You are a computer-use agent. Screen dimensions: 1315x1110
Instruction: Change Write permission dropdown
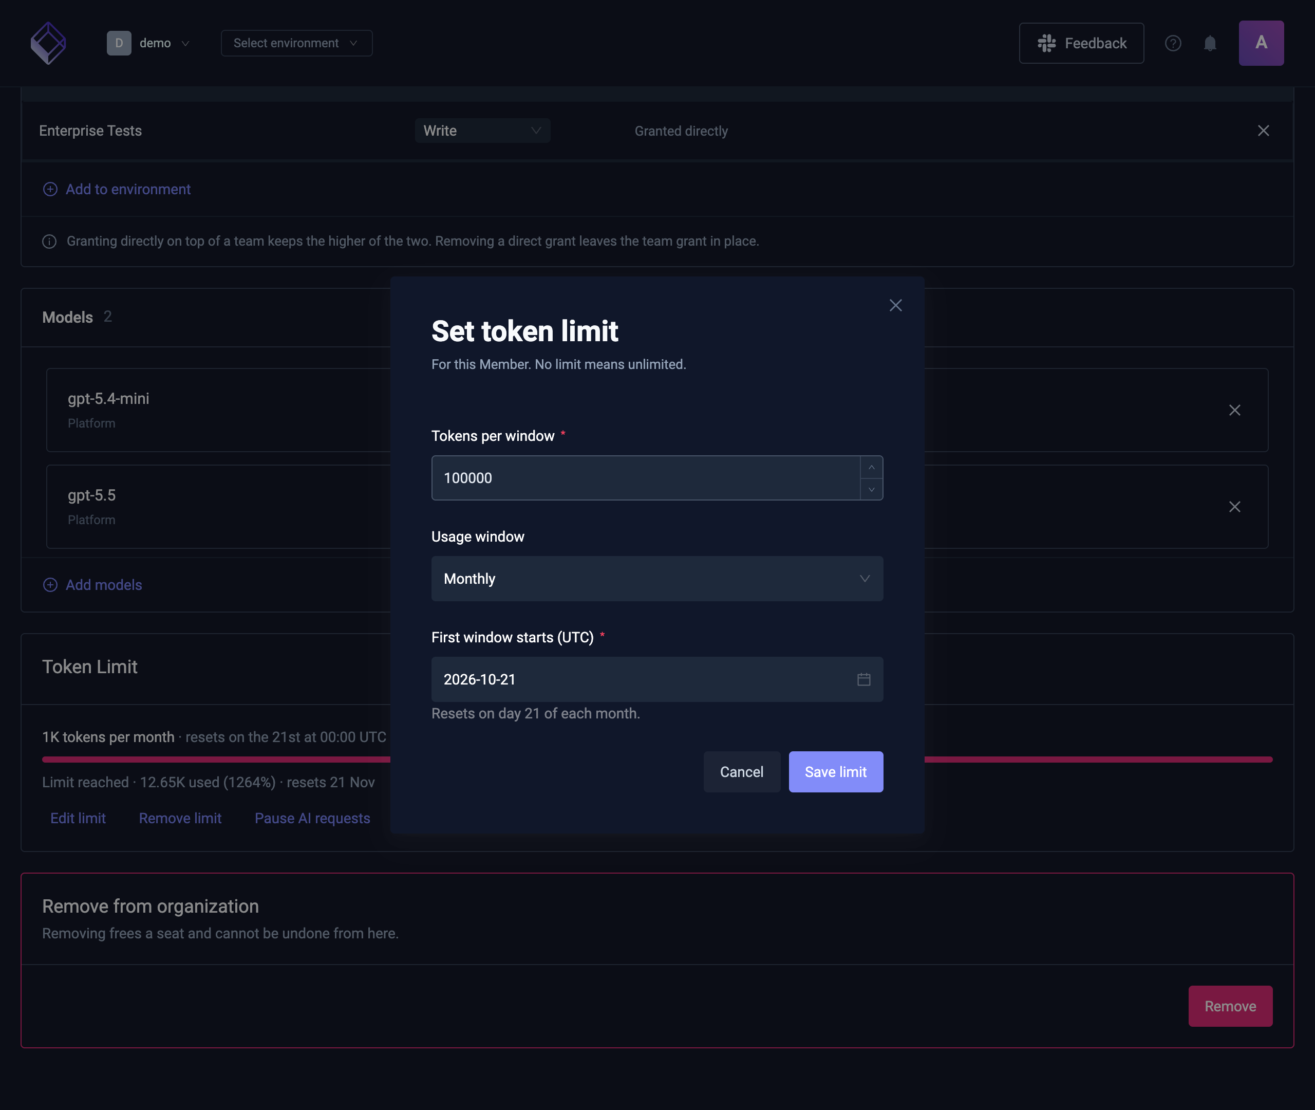coord(482,131)
